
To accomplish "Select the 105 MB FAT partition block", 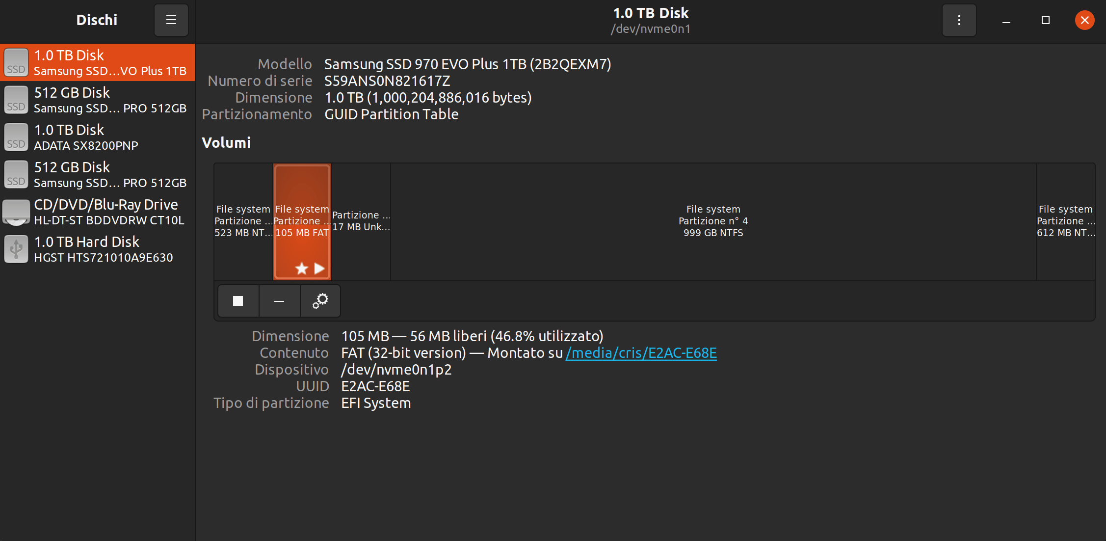I will pos(302,221).
